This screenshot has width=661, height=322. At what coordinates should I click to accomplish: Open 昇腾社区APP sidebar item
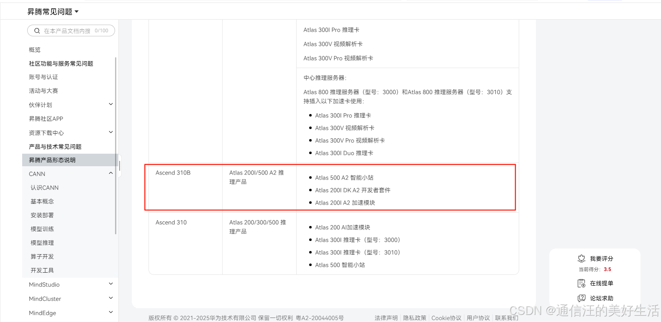(x=46, y=119)
